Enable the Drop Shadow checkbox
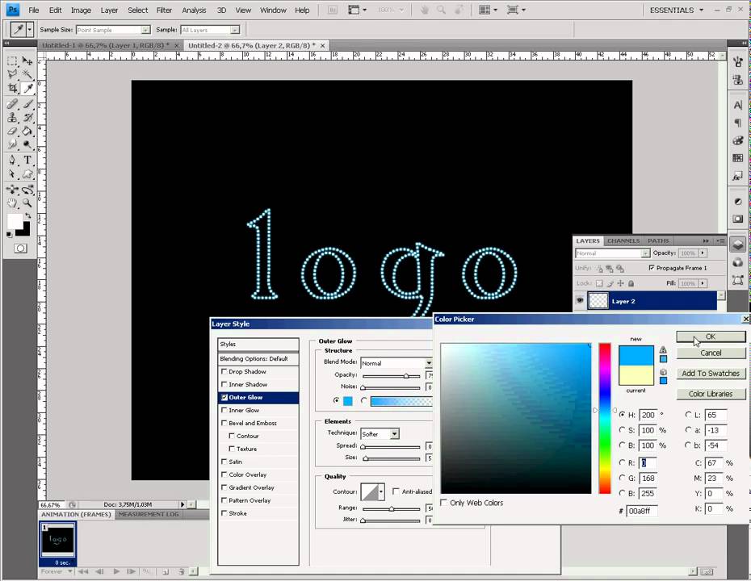751x581 pixels. click(x=224, y=372)
